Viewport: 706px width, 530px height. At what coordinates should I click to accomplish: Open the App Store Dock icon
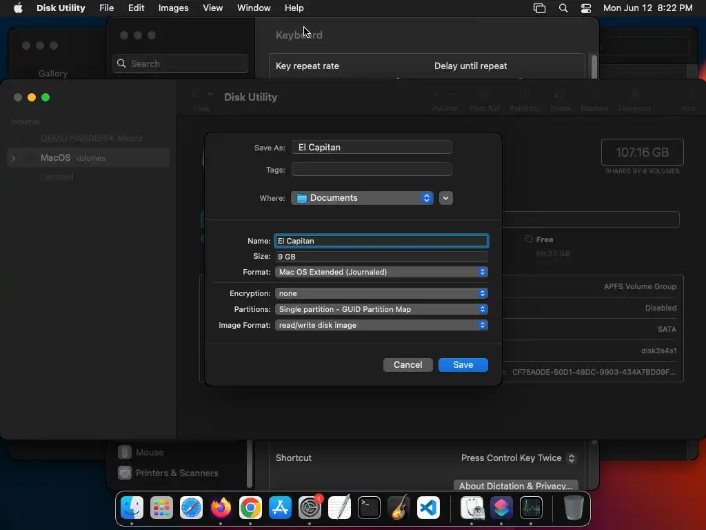pyautogui.click(x=280, y=508)
